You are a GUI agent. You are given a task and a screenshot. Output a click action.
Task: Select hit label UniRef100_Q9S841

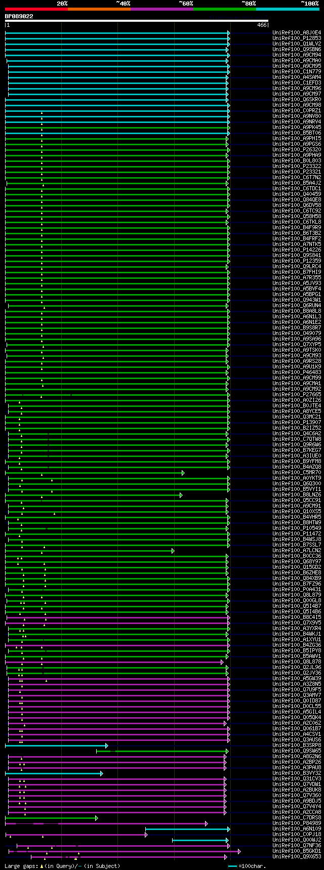click(x=297, y=255)
